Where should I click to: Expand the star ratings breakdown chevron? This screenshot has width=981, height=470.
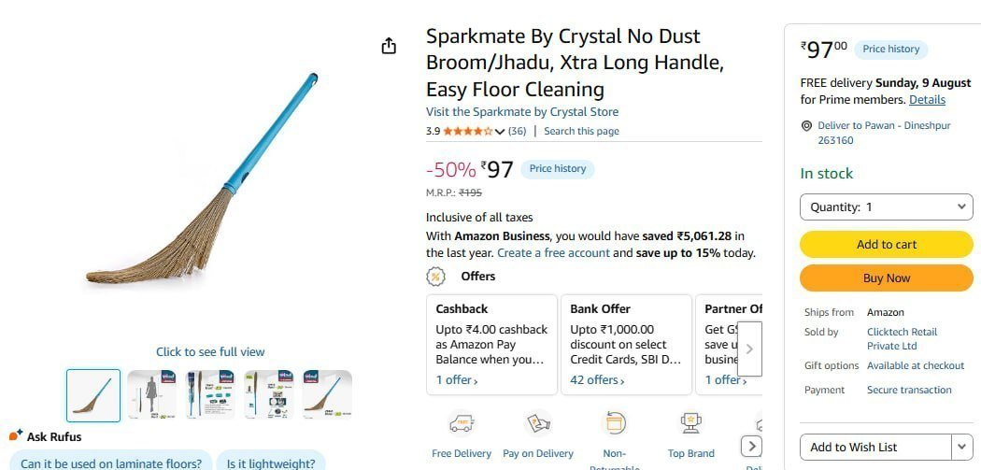499,132
